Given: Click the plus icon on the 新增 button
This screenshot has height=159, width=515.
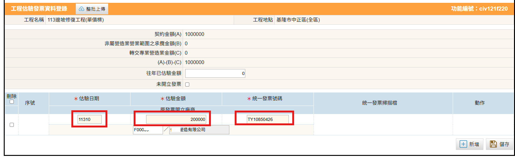Looking at the screenshot, I should coord(463,144).
